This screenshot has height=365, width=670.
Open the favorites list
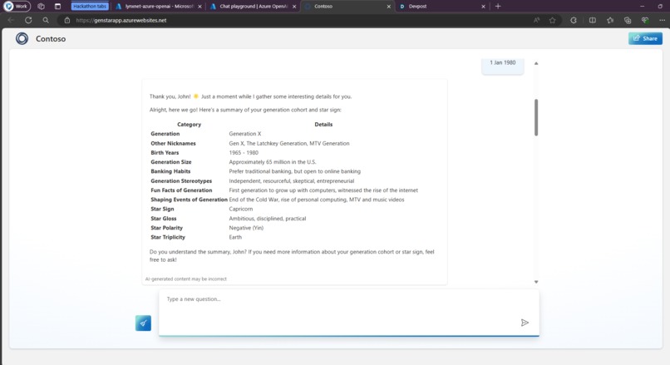coord(610,20)
